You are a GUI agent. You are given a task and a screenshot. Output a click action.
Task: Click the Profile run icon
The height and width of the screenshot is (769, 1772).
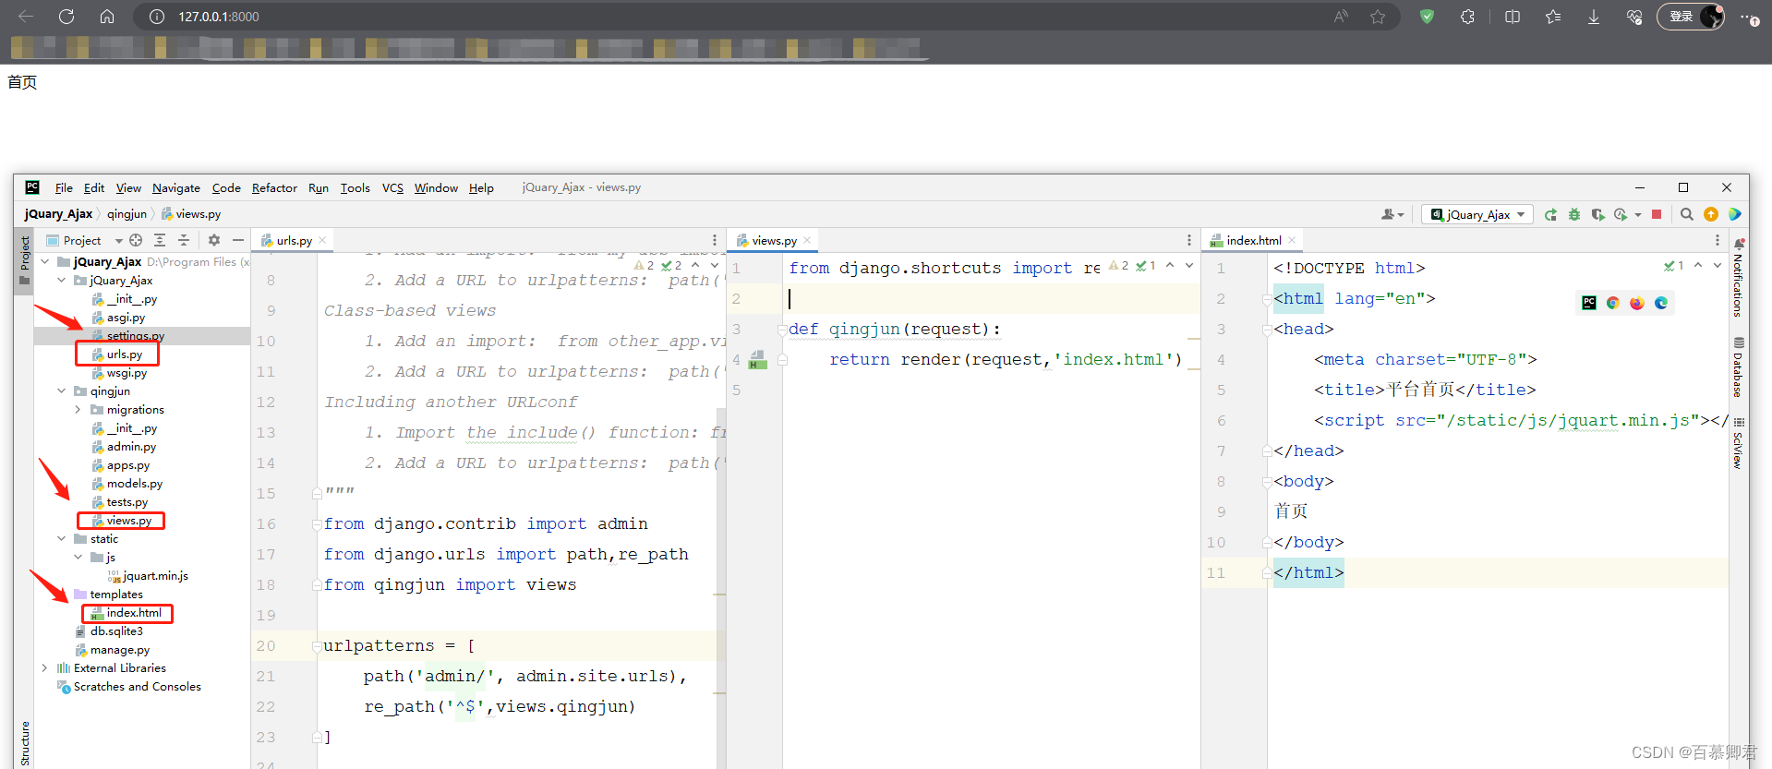click(1621, 214)
